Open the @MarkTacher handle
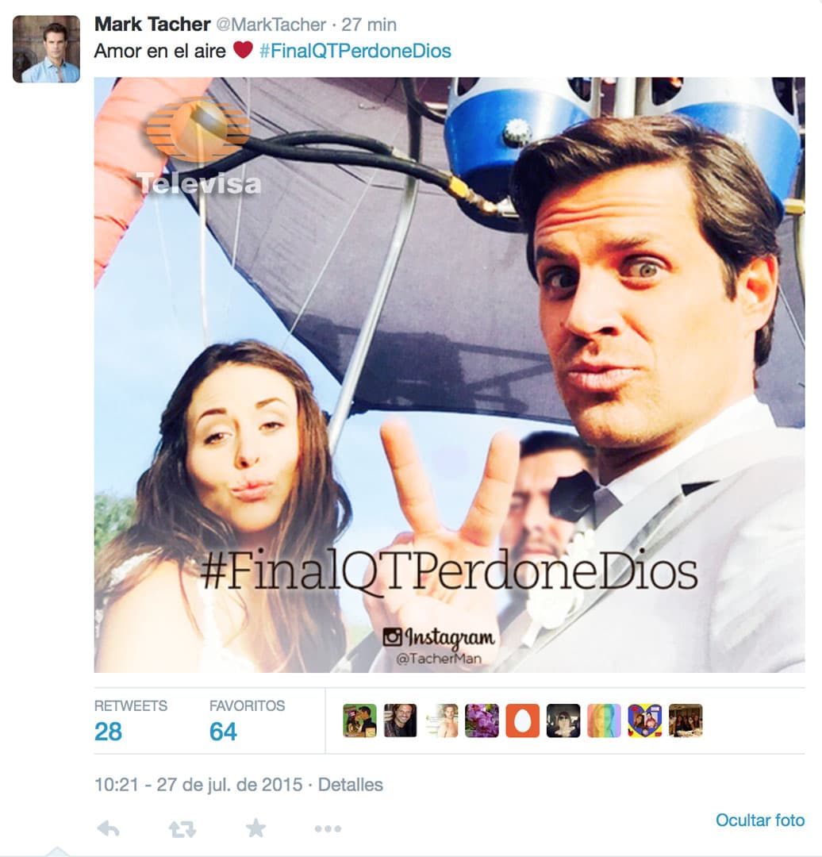The image size is (822, 857). click(271, 25)
